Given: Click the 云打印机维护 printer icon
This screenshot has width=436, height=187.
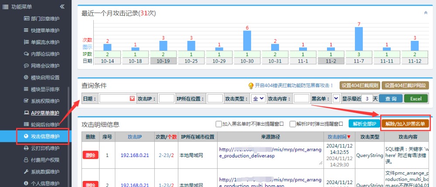Looking at the screenshot, I should [x=26, y=148].
